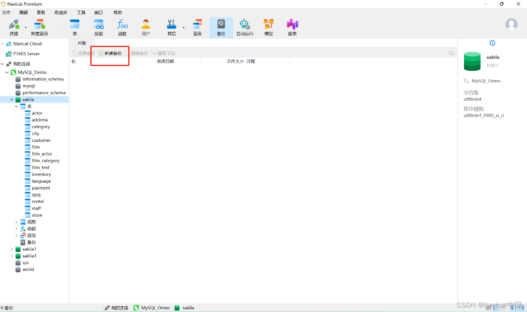Screen dimensions: 527x312
Task: Open the dropdown arrow next to 其它
Action: (183, 27)
